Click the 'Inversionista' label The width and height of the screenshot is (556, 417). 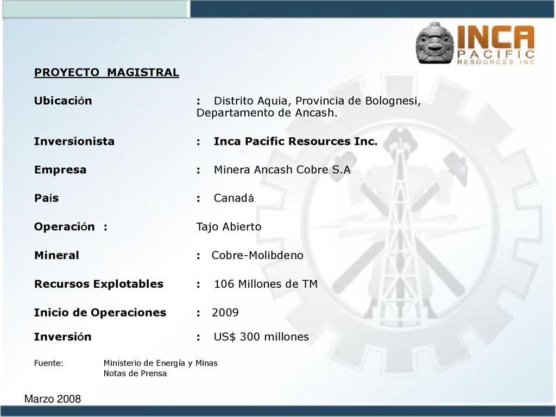[74, 141]
